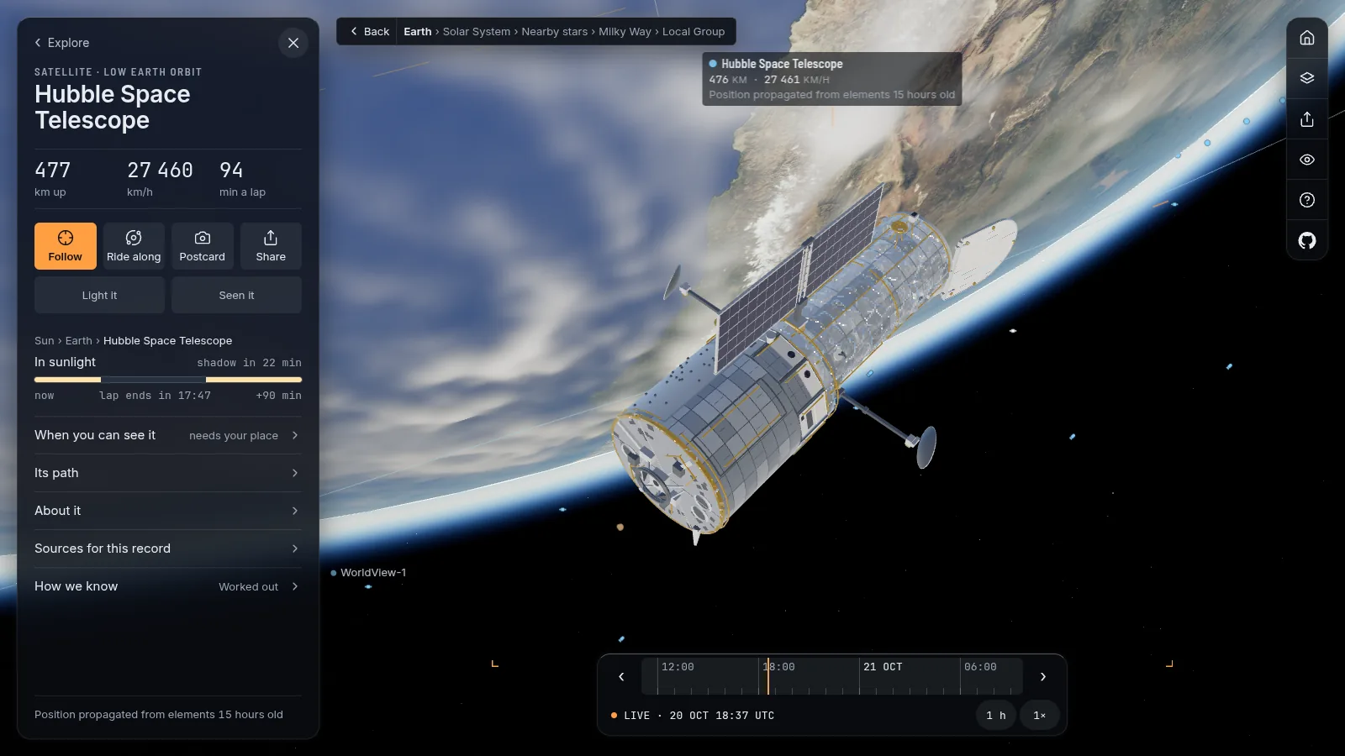This screenshot has height=756, width=1345.
Task: Open the Layers icon in right sidebar
Action: click(1306, 78)
